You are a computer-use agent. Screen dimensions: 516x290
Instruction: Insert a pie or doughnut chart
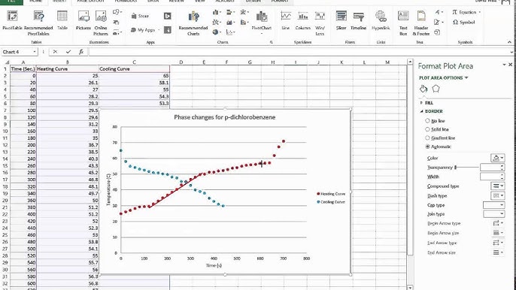217,32
